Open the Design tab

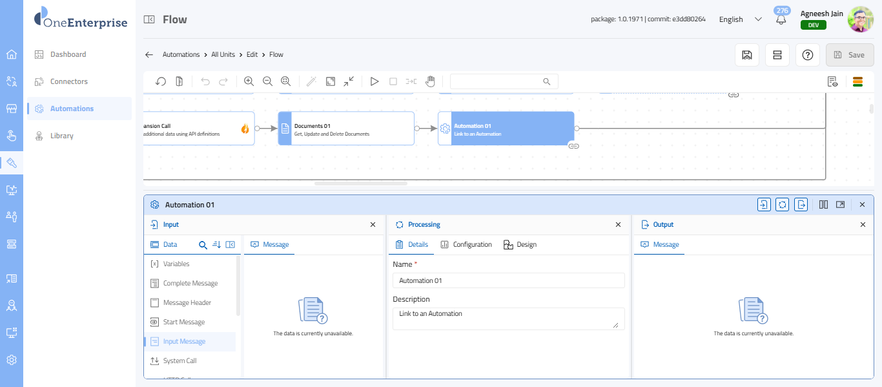tap(520, 245)
